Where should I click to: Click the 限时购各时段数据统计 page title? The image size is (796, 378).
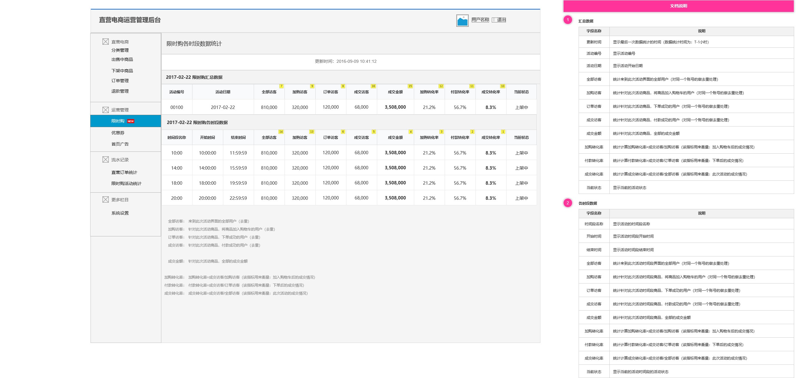click(x=194, y=43)
